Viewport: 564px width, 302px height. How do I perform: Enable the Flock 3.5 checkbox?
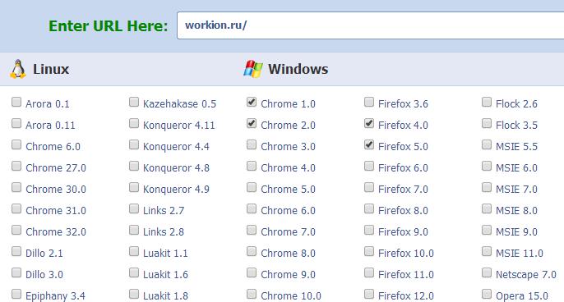(487, 124)
